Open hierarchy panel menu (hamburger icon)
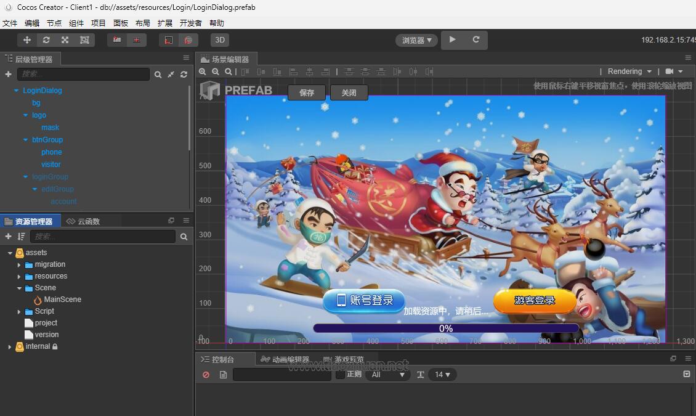The width and height of the screenshot is (696, 416). [x=186, y=58]
